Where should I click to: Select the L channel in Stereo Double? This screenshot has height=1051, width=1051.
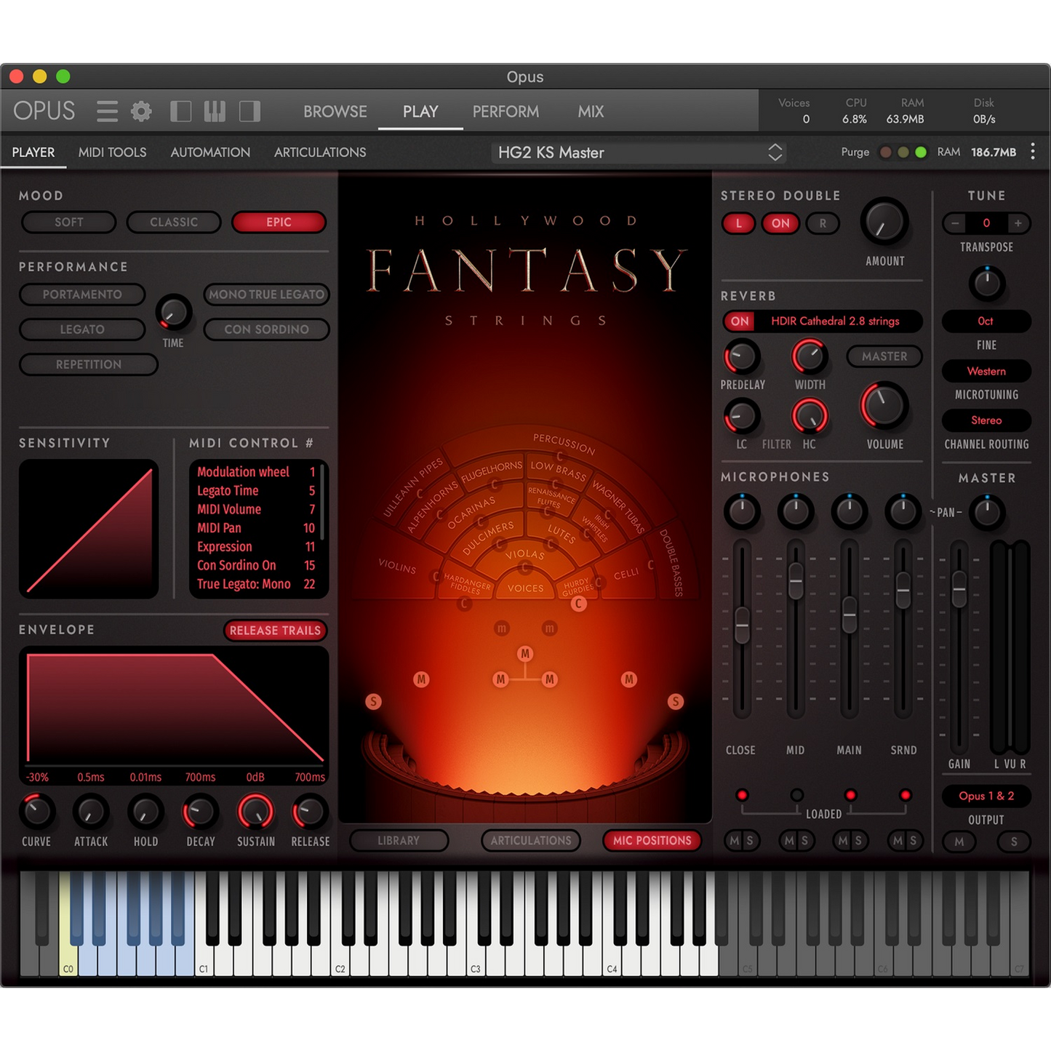click(x=738, y=223)
